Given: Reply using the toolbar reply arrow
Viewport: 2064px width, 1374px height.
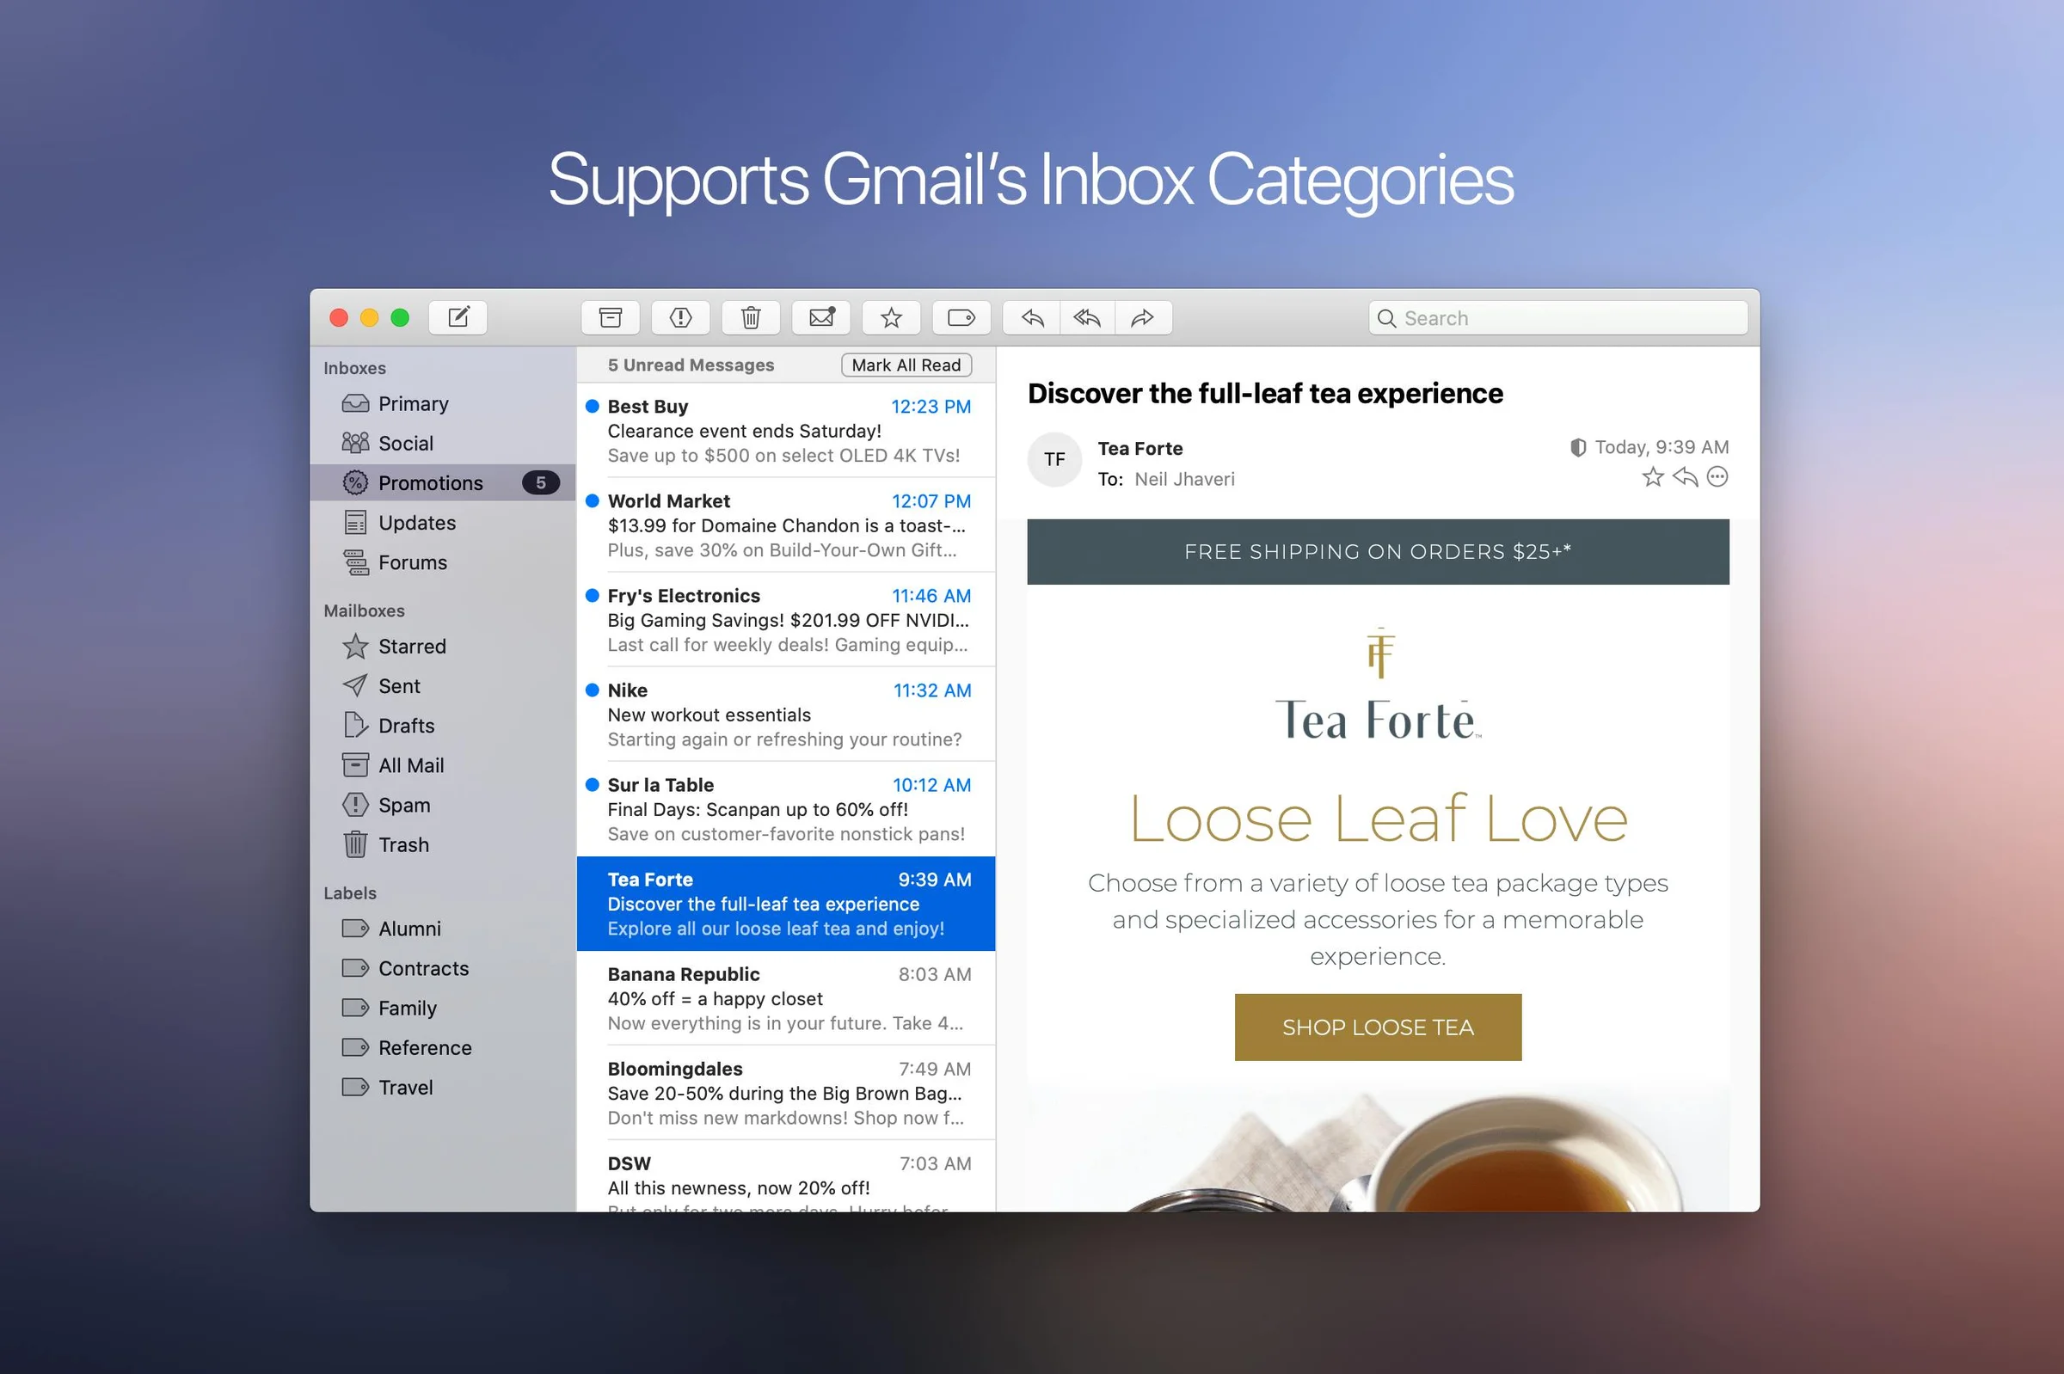Looking at the screenshot, I should pos(1031,317).
